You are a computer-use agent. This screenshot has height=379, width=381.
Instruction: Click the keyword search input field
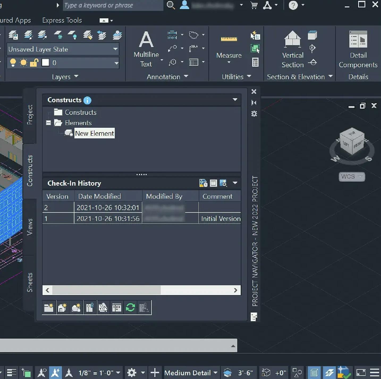pos(113,5)
